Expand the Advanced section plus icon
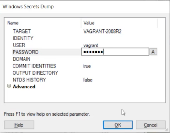Viewport: 170px width, 133px height. [9, 86]
